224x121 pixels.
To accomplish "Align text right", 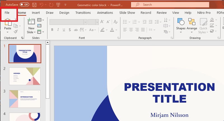I will (x=137, y=30).
